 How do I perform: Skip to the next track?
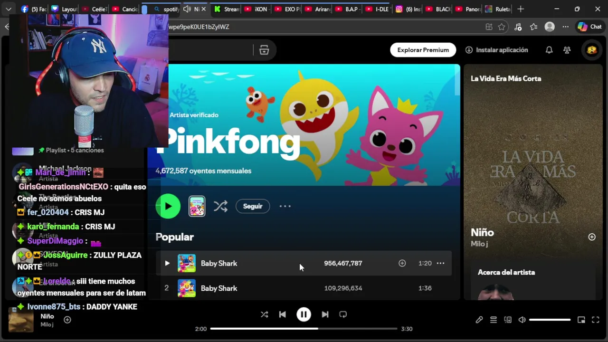(325, 314)
